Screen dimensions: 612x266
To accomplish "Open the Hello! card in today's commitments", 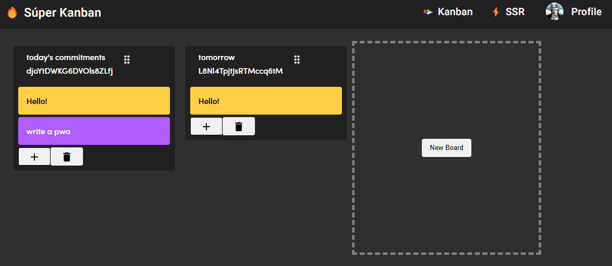I will click(94, 101).
